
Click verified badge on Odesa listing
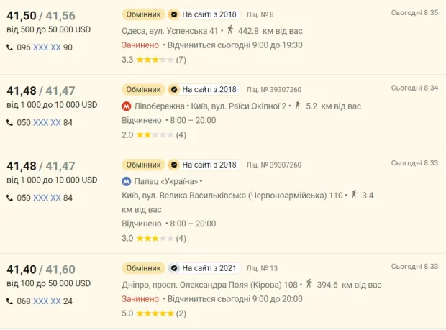(174, 14)
